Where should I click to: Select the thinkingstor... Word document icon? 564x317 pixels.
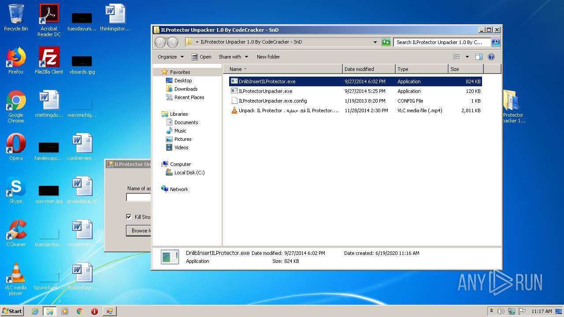[x=115, y=18]
